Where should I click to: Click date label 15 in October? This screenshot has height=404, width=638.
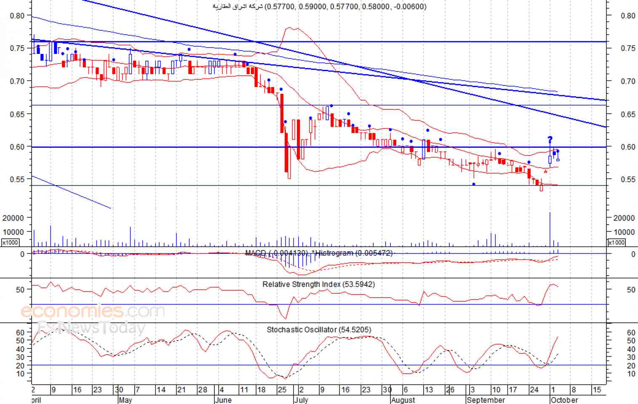[597, 390]
